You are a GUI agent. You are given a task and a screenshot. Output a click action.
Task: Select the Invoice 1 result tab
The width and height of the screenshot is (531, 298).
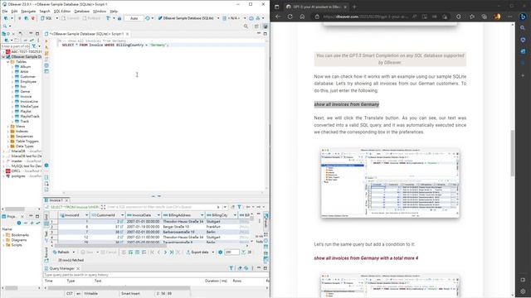pyautogui.click(x=56, y=200)
